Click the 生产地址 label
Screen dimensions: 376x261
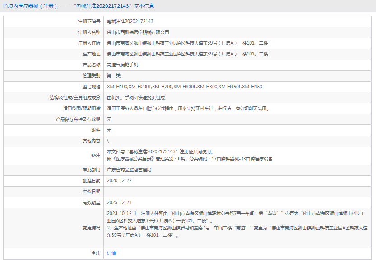click(x=91, y=54)
